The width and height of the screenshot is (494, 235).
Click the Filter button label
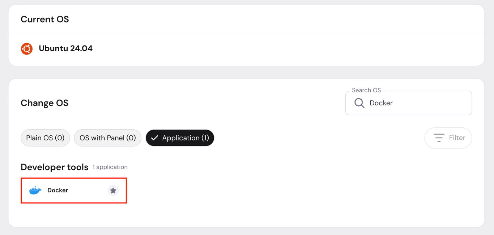coord(457,138)
